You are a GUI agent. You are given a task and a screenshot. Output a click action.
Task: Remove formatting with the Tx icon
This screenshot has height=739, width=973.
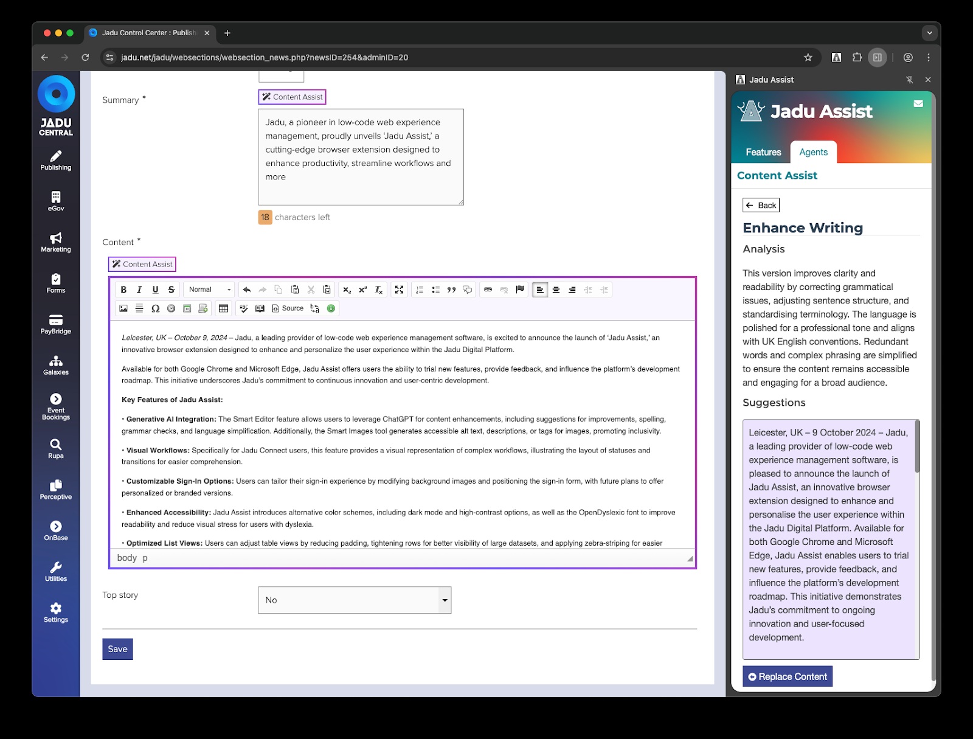tap(378, 290)
